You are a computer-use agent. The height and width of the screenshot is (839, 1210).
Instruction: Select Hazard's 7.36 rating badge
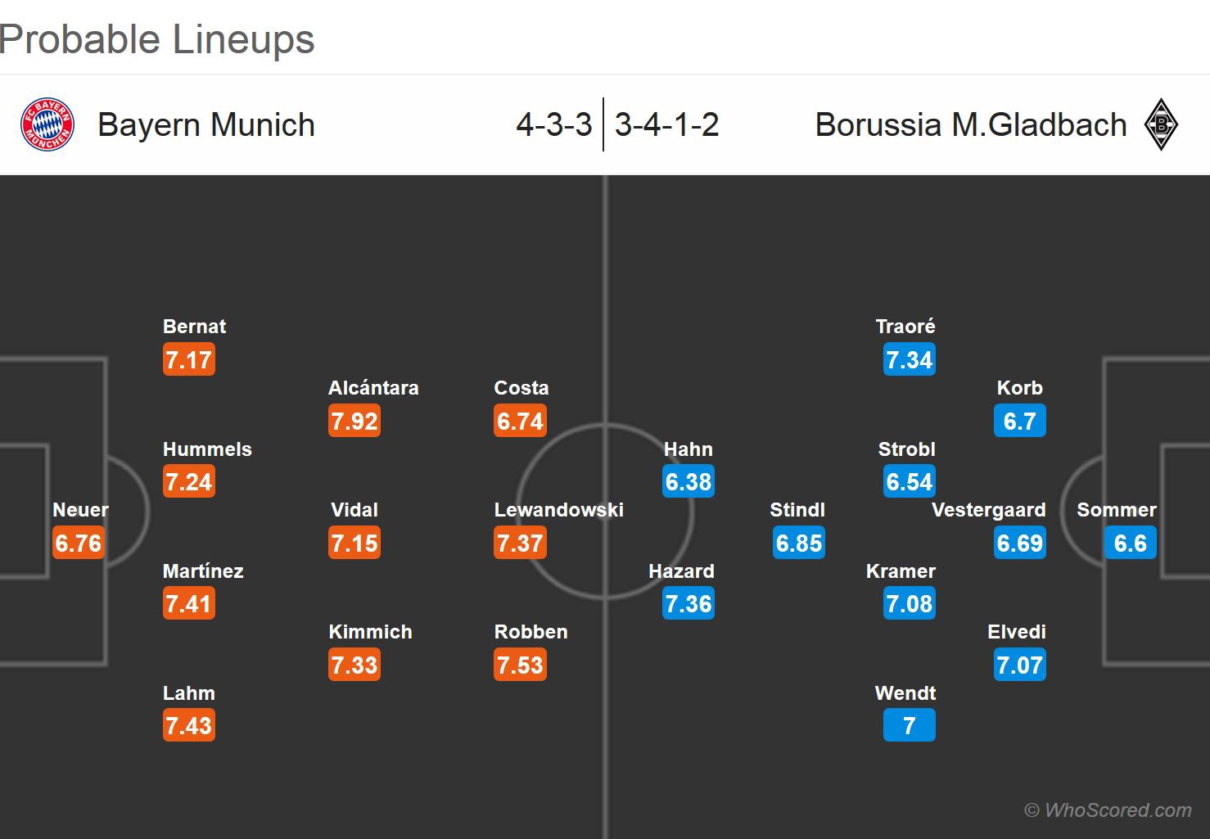(689, 603)
